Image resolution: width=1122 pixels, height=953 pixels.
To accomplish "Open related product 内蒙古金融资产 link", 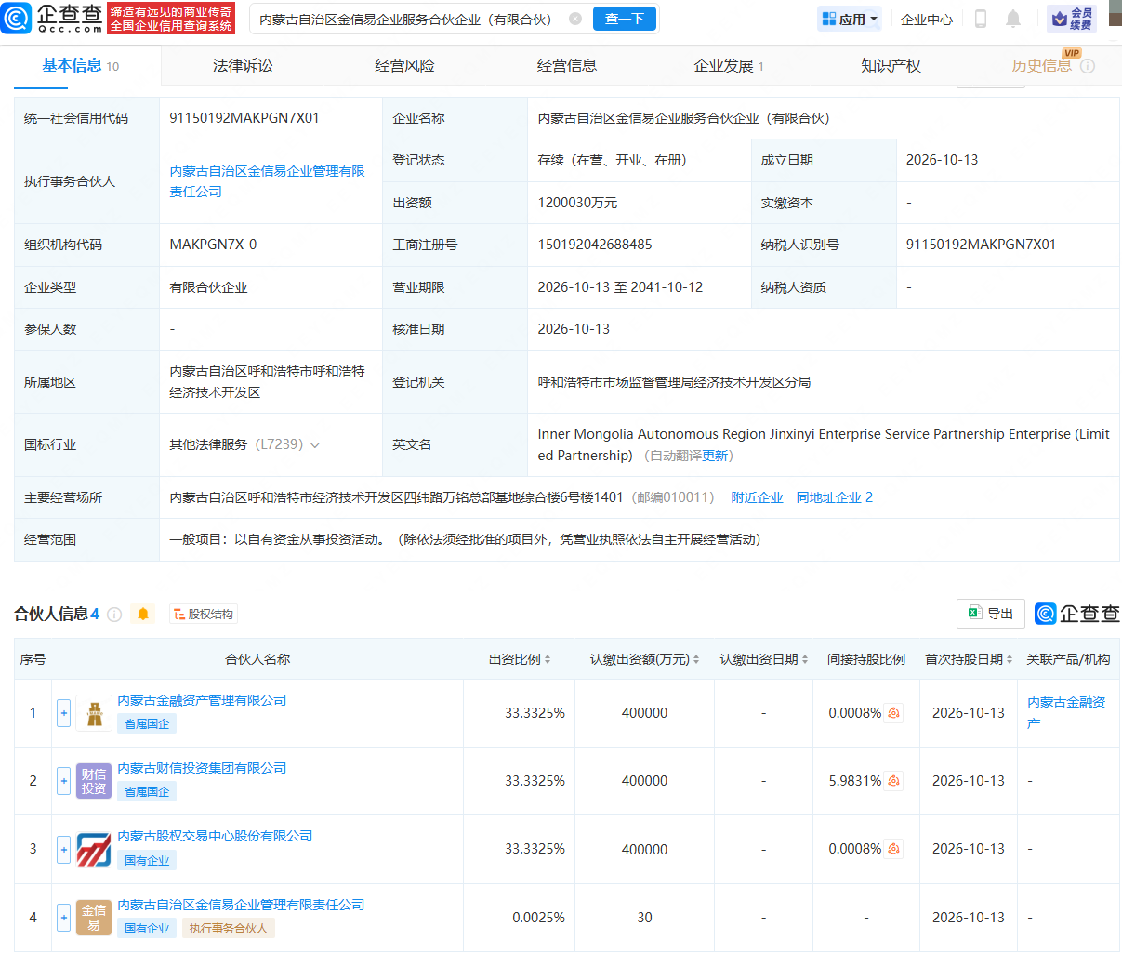I will (1066, 712).
